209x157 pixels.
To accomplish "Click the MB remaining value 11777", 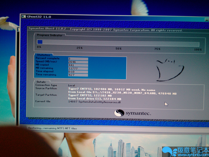I will tap(78, 69).
